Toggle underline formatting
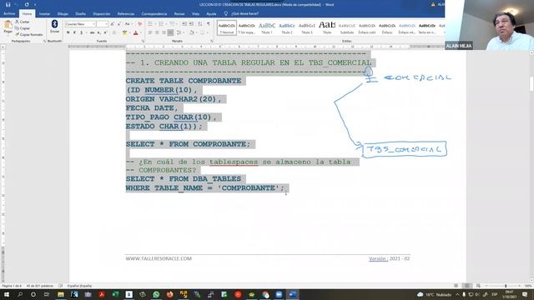Screen dimensions: 534x300 82,33
